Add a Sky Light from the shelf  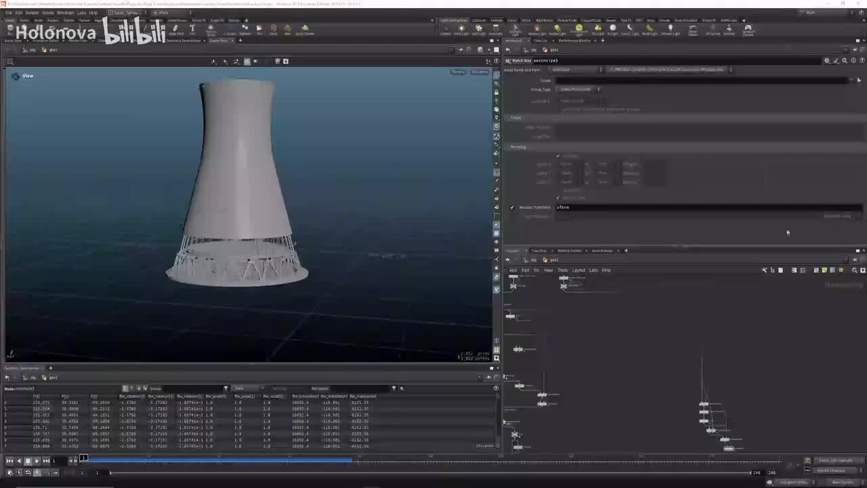(x=597, y=29)
